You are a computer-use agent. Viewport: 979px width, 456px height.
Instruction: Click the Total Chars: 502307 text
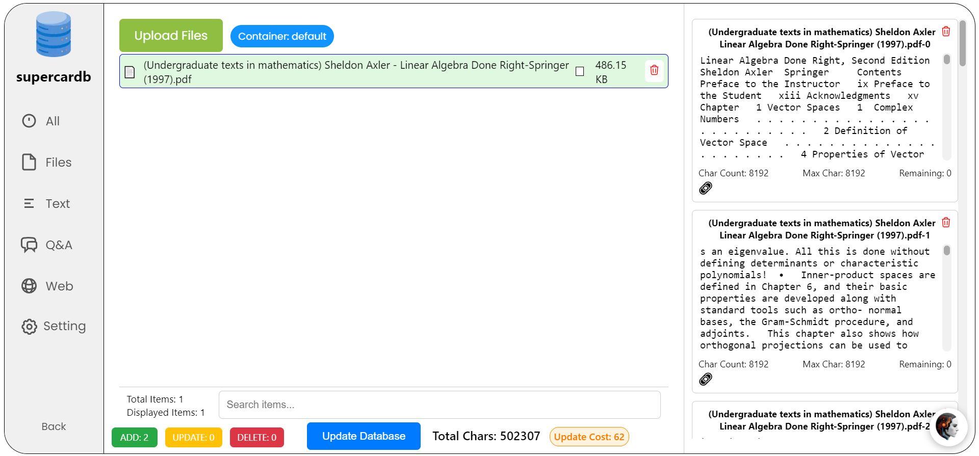(x=486, y=436)
